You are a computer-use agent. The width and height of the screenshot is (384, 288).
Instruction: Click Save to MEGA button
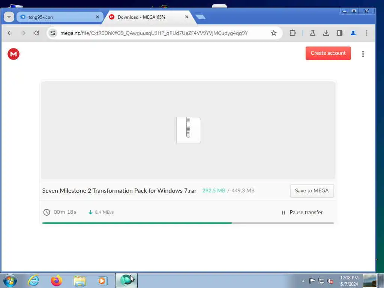tap(312, 191)
